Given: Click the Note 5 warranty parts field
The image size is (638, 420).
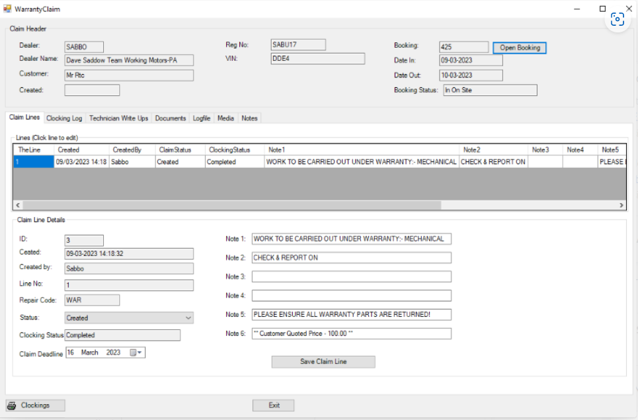Looking at the screenshot, I should point(352,315).
